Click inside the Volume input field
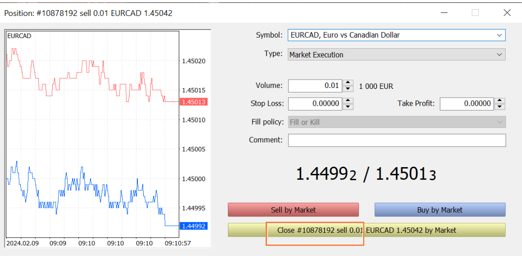522x256 pixels. coord(314,86)
